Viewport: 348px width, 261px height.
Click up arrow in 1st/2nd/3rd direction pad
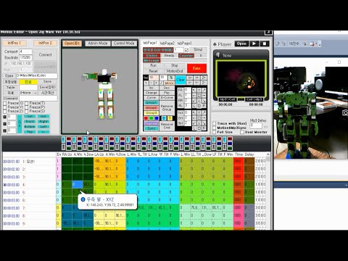pyautogui.click(x=199, y=112)
